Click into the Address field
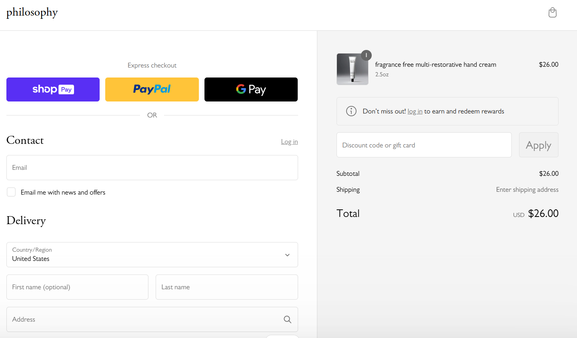Viewport: 577px width, 338px height. [x=144, y=319]
